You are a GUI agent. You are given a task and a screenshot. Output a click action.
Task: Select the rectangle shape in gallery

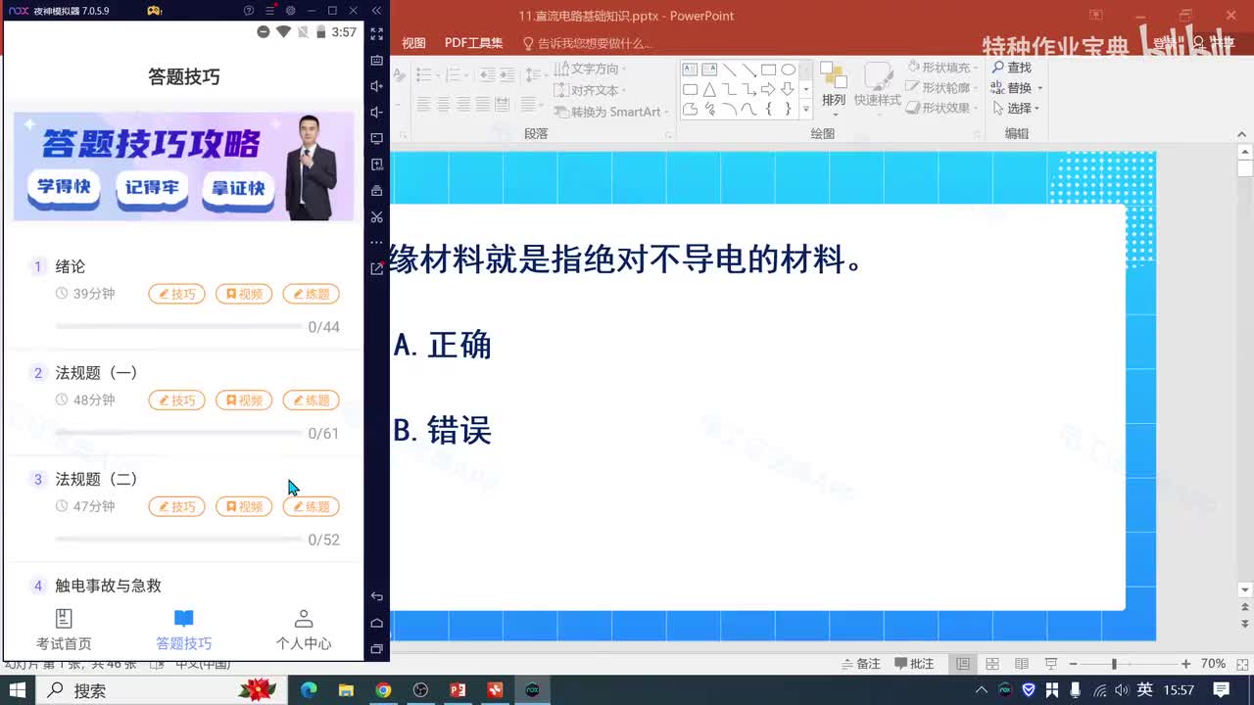coord(768,70)
